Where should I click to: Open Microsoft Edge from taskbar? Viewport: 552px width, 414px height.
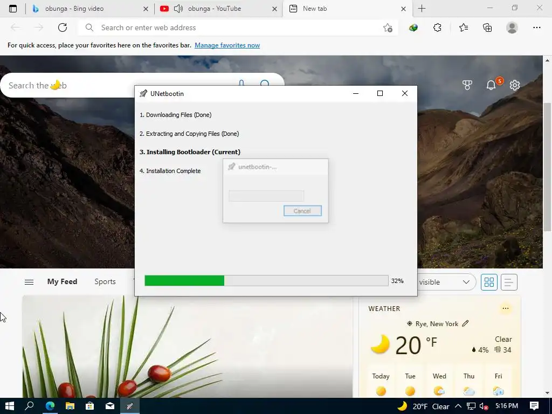click(50, 406)
